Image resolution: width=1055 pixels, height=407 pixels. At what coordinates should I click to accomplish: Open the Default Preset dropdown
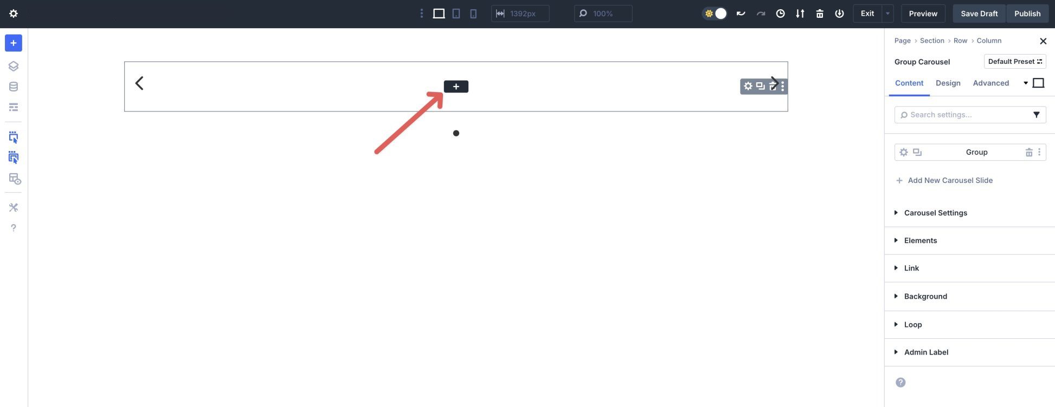pos(1014,62)
